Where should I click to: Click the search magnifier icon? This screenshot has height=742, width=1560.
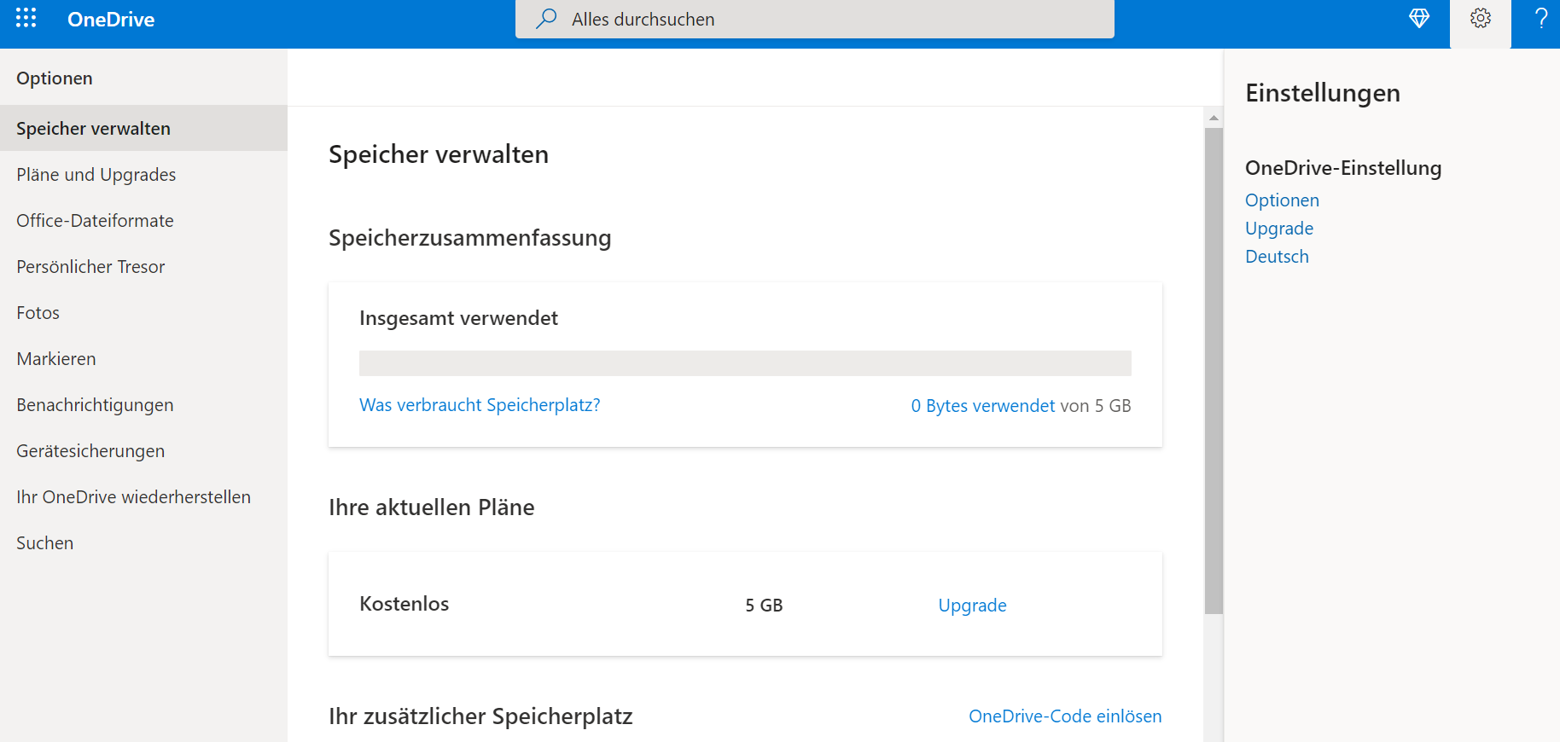[546, 19]
